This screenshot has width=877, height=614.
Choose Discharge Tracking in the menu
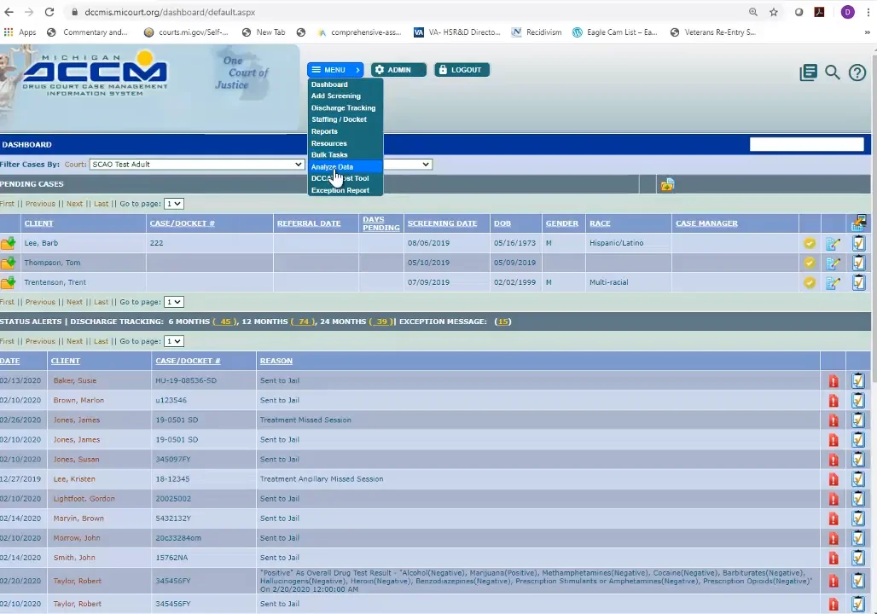[343, 108]
